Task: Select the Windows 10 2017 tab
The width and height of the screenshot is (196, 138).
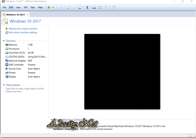Action: point(16,14)
